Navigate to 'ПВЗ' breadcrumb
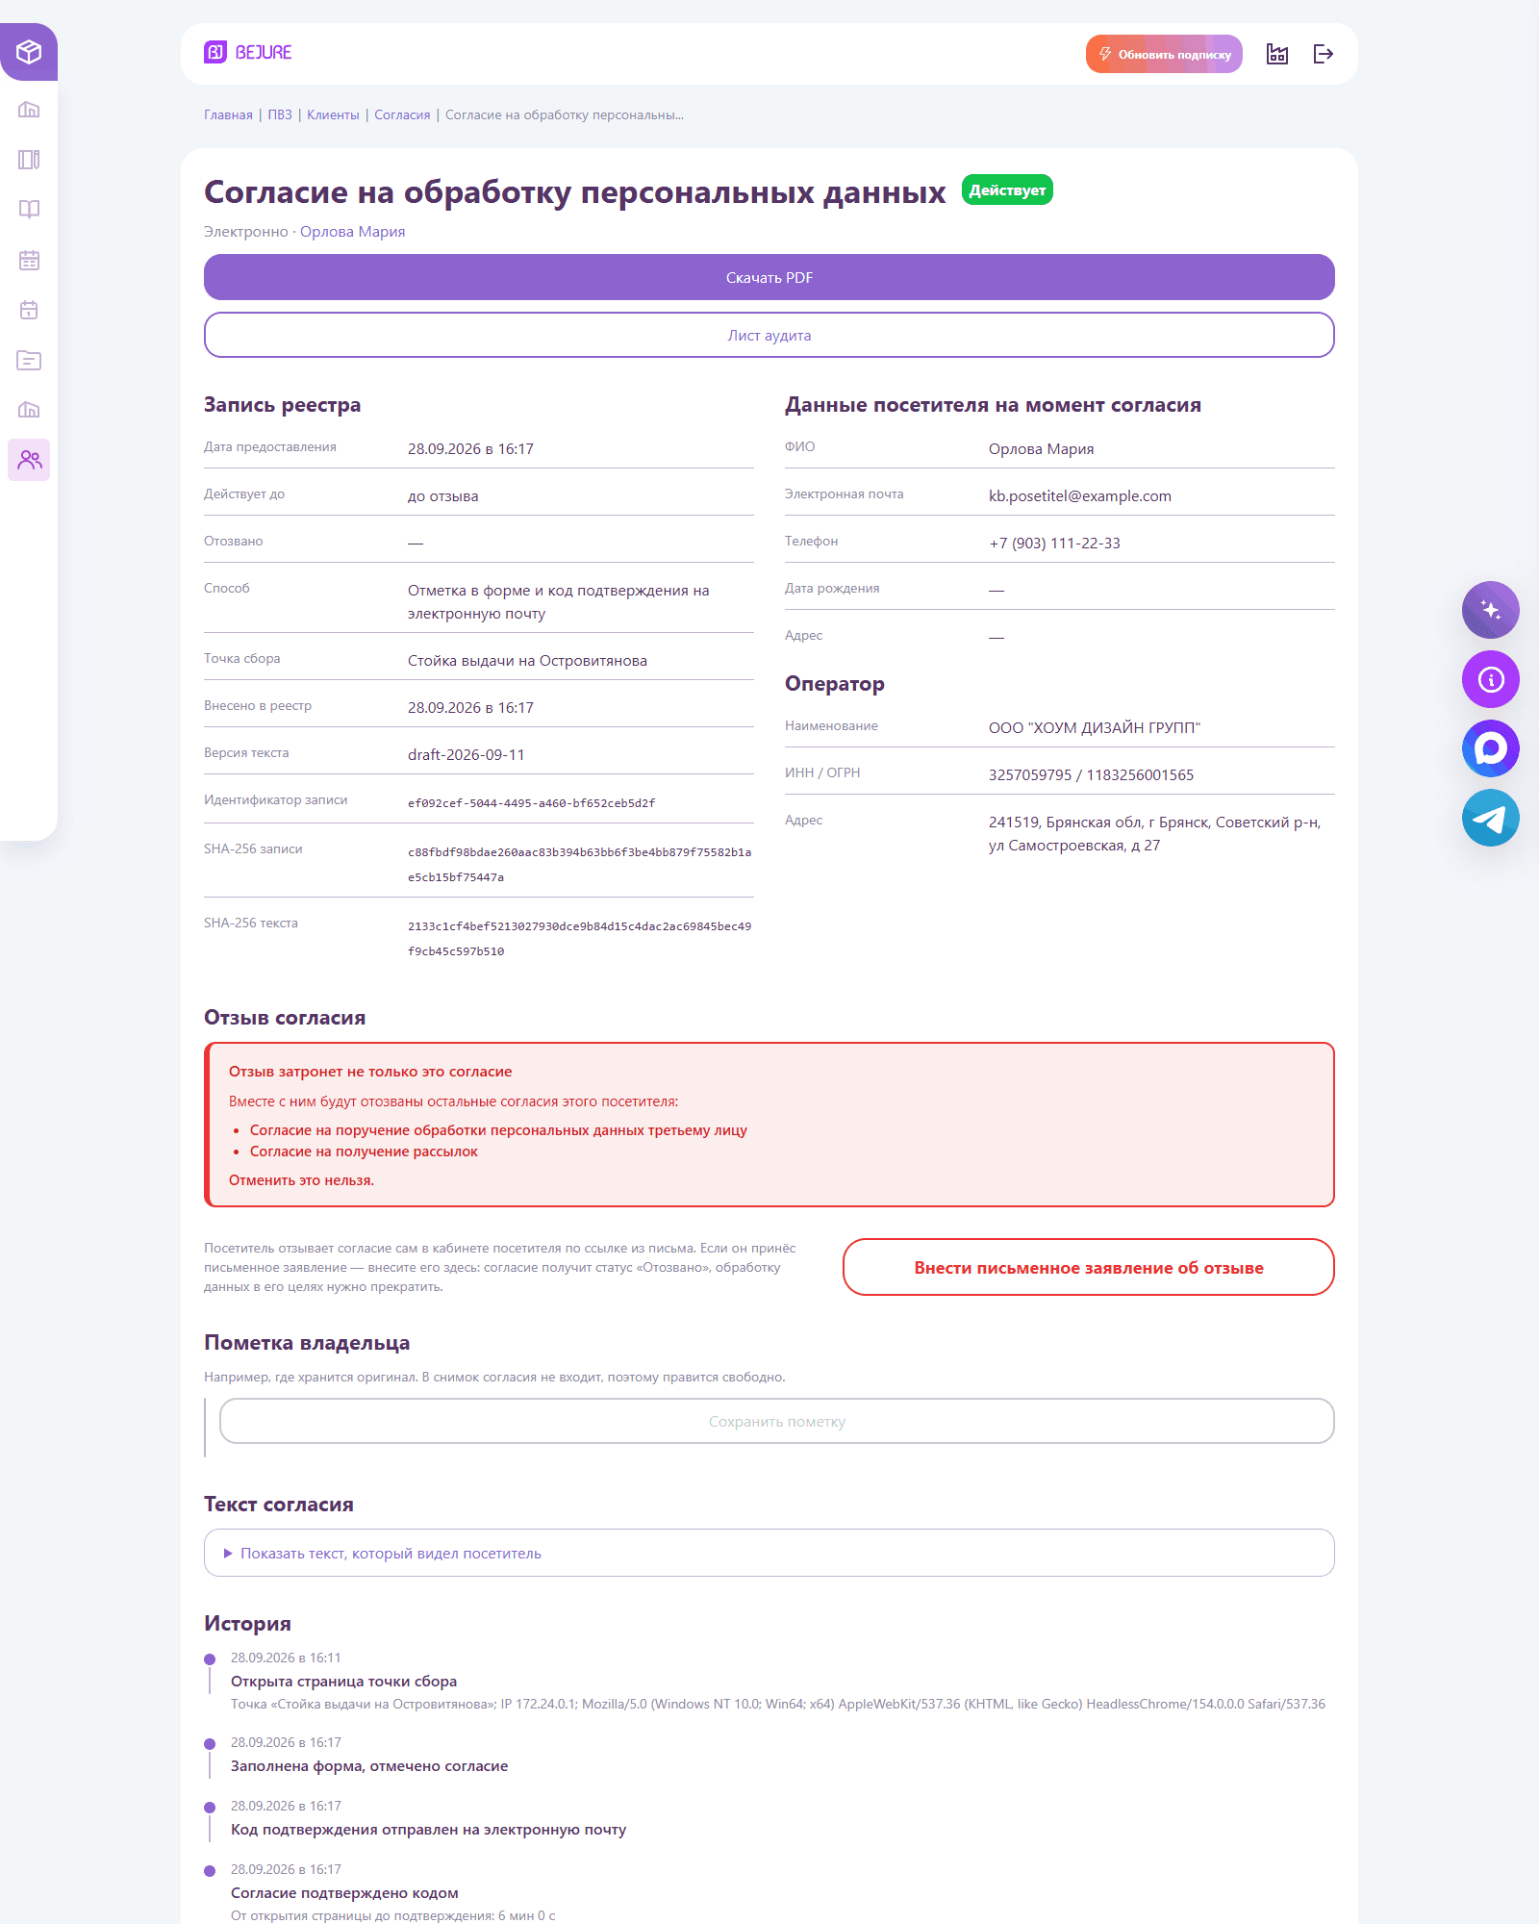 point(280,114)
